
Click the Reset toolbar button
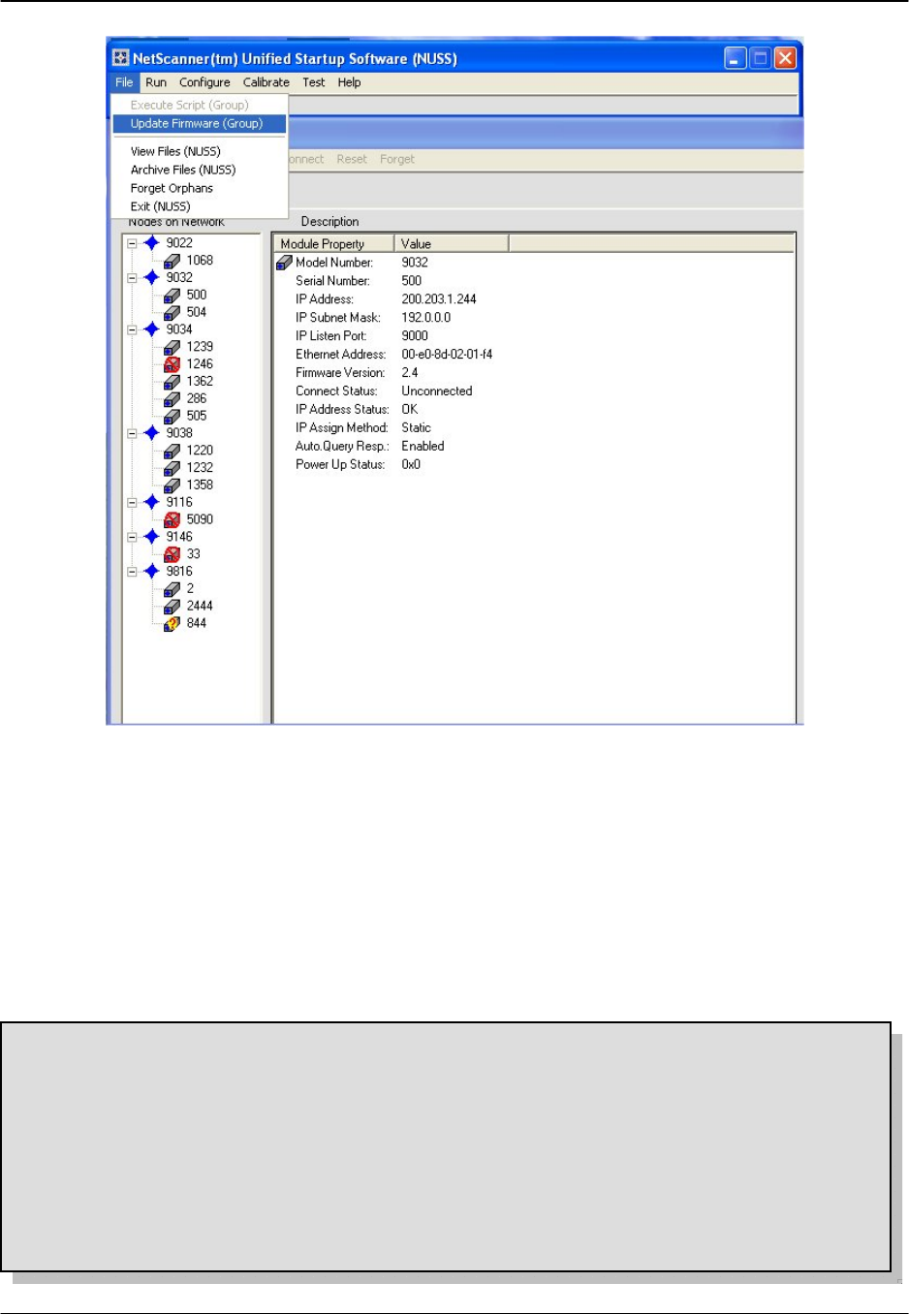click(x=352, y=159)
